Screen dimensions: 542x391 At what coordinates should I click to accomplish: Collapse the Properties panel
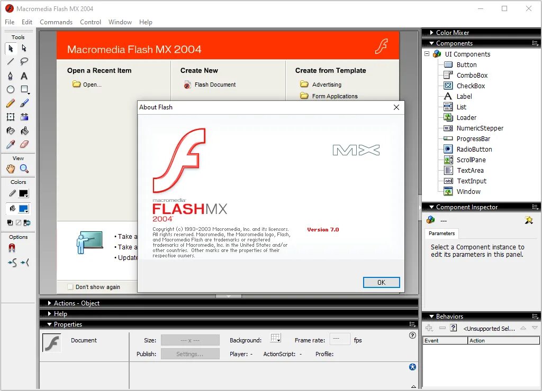(x=49, y=324)
